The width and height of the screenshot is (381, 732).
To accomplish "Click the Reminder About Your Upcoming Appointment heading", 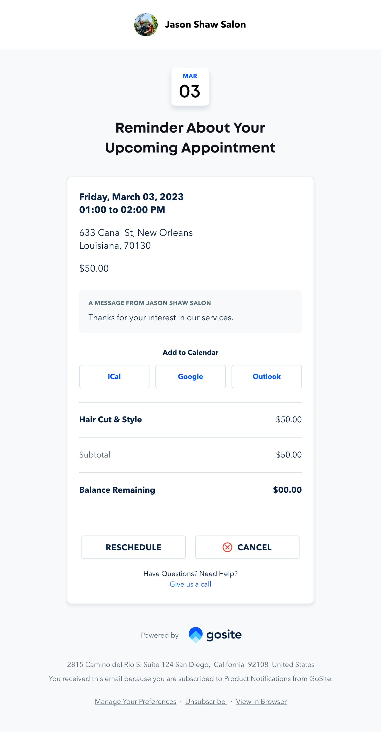I will point(190,138).
